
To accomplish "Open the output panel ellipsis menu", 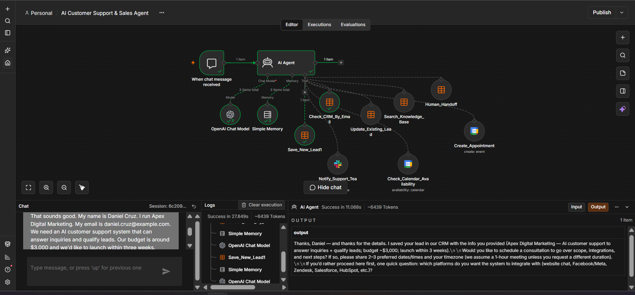I will [616, 207].
